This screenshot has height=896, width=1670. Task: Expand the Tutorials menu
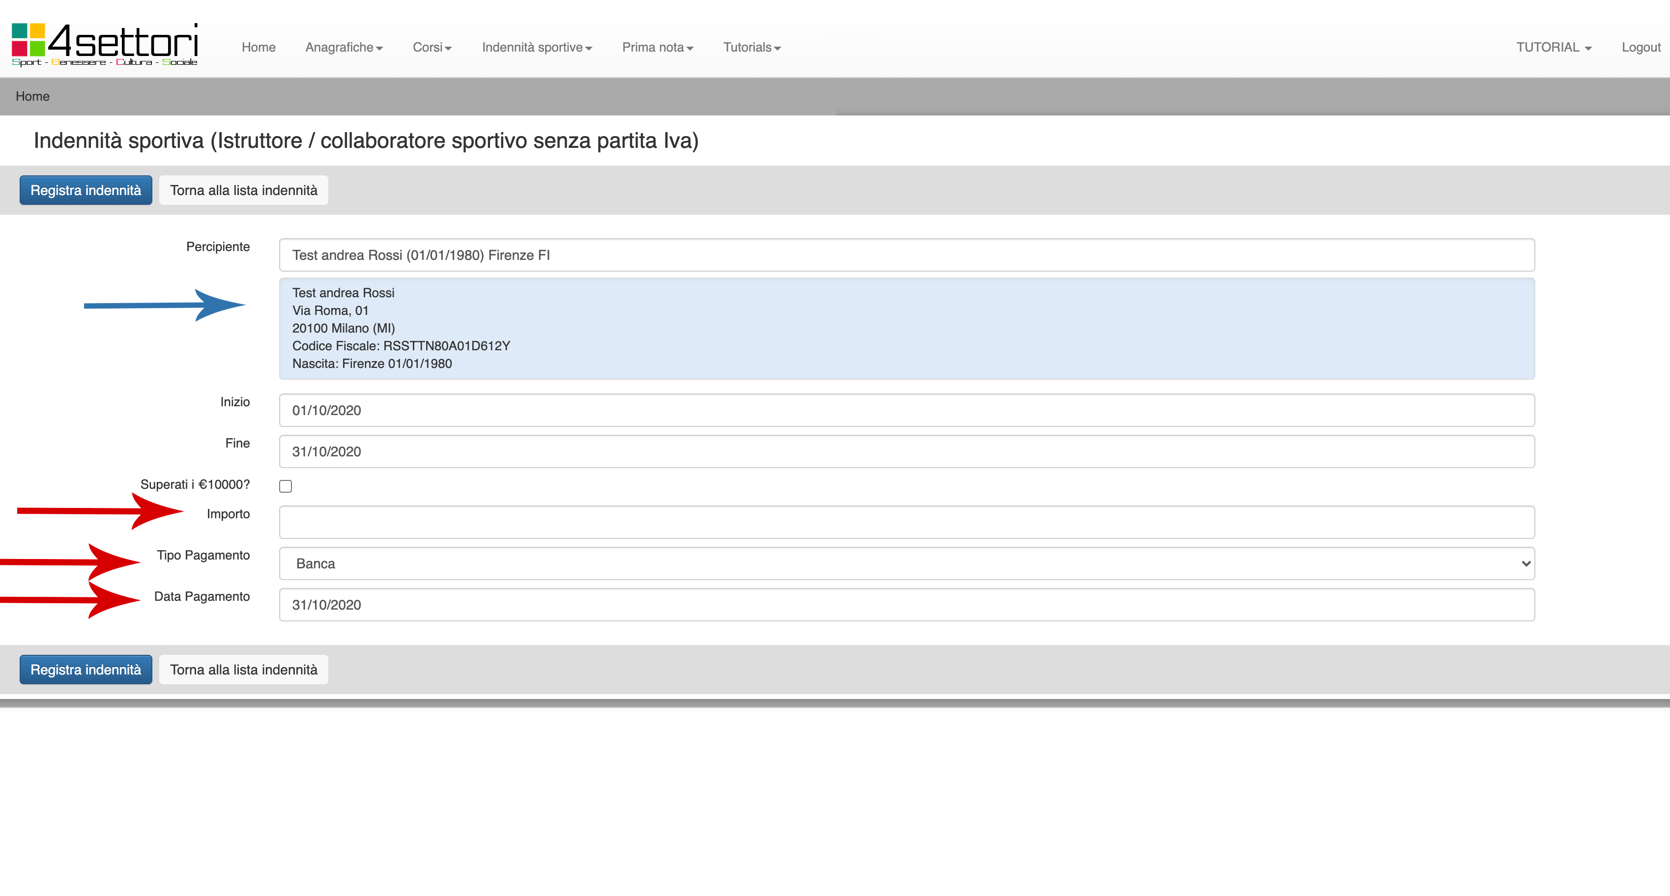(751, 47)
